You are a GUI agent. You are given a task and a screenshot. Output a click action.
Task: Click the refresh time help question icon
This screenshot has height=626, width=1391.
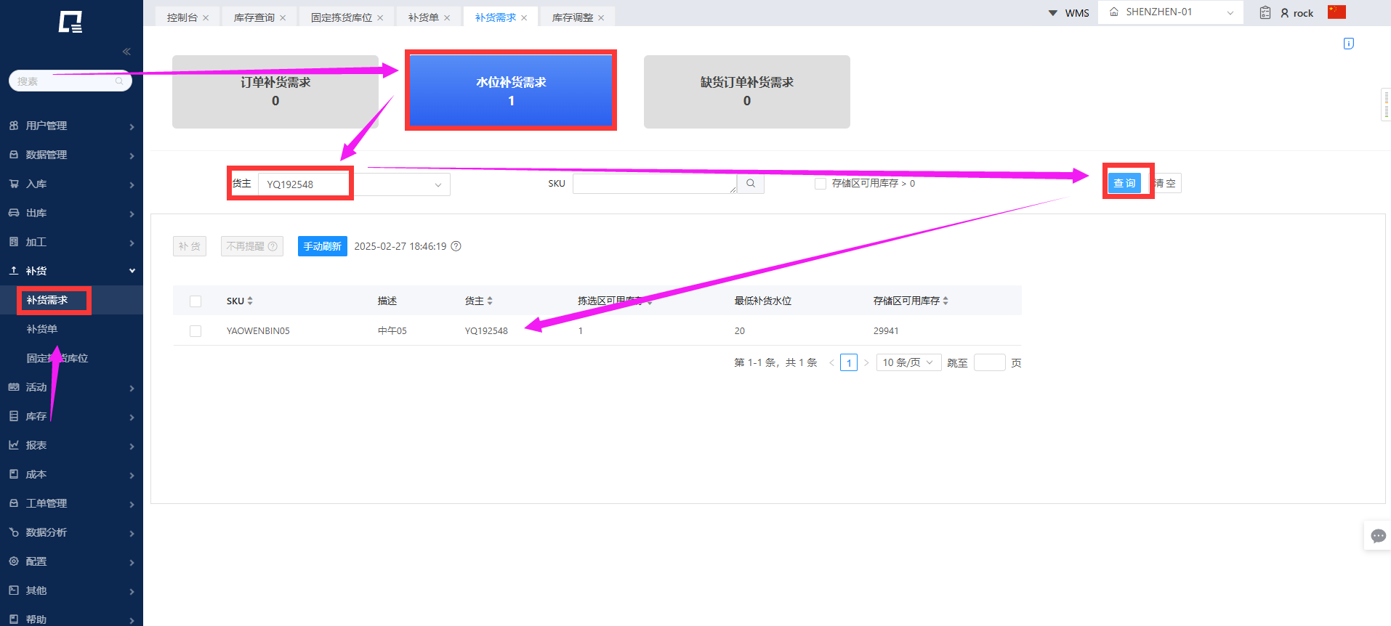456,246
